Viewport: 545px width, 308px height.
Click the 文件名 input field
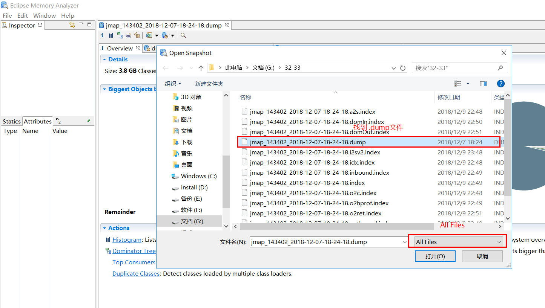click(x=326, y=242)
